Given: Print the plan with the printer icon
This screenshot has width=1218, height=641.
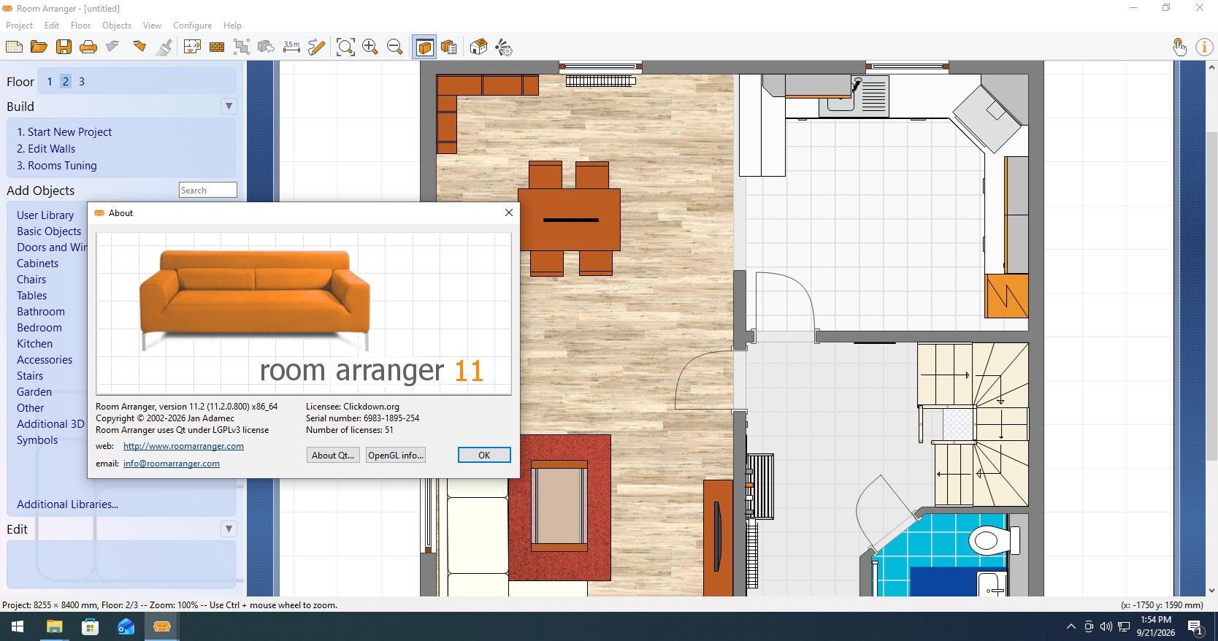Looking at the screenshot, I should click(x=88, y=47).
